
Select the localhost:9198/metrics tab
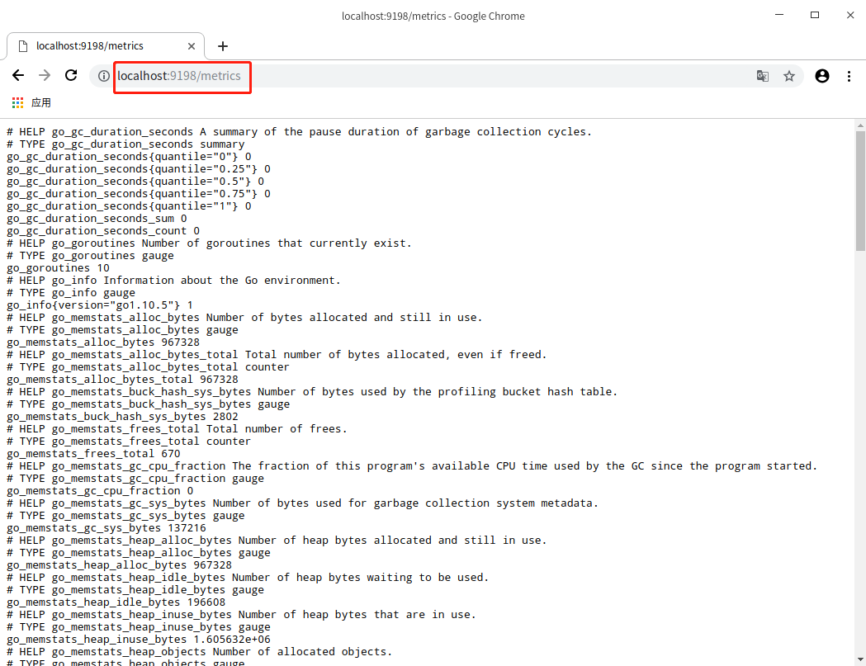91,46
